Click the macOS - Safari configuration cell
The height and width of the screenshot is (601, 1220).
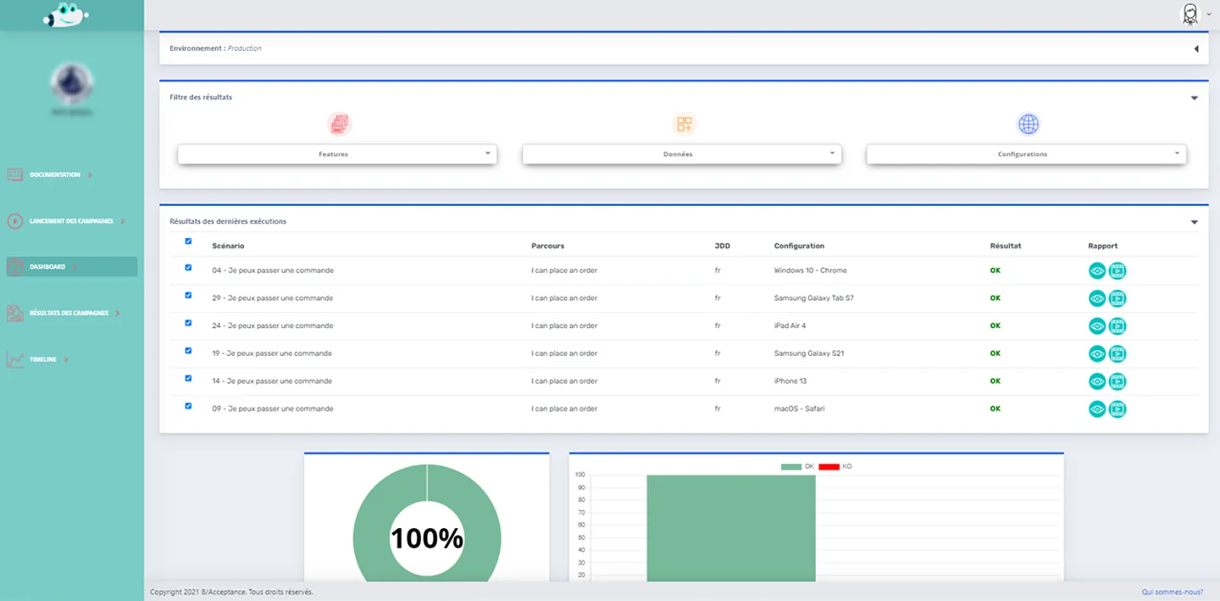pyautogui.click(x=799, y=409)
